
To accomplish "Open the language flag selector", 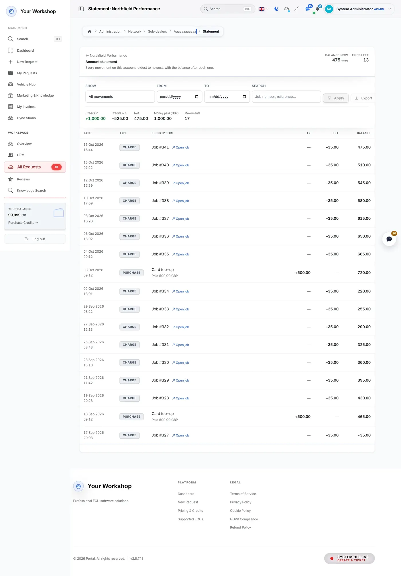I will coord(264,9).
